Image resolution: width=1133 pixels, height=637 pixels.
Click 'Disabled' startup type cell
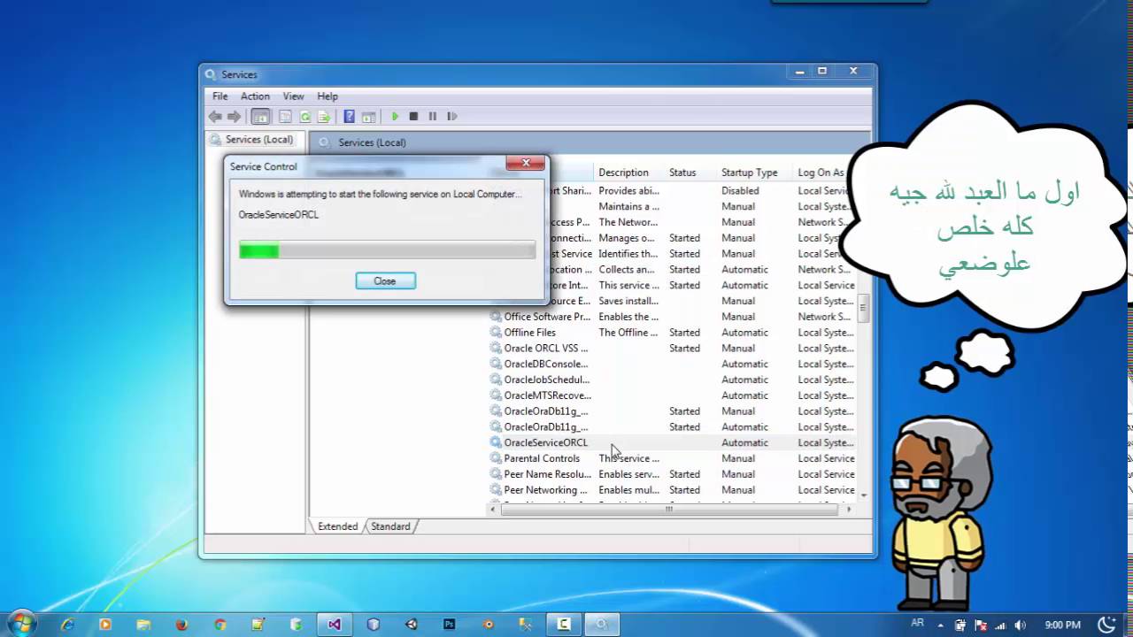click(x=740, y=190)
